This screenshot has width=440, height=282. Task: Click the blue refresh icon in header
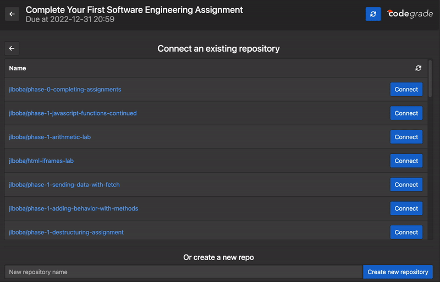point(373,14)
